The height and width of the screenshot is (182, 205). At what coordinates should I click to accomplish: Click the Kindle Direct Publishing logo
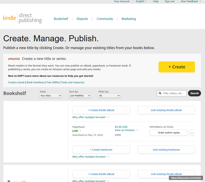(22, 18)
